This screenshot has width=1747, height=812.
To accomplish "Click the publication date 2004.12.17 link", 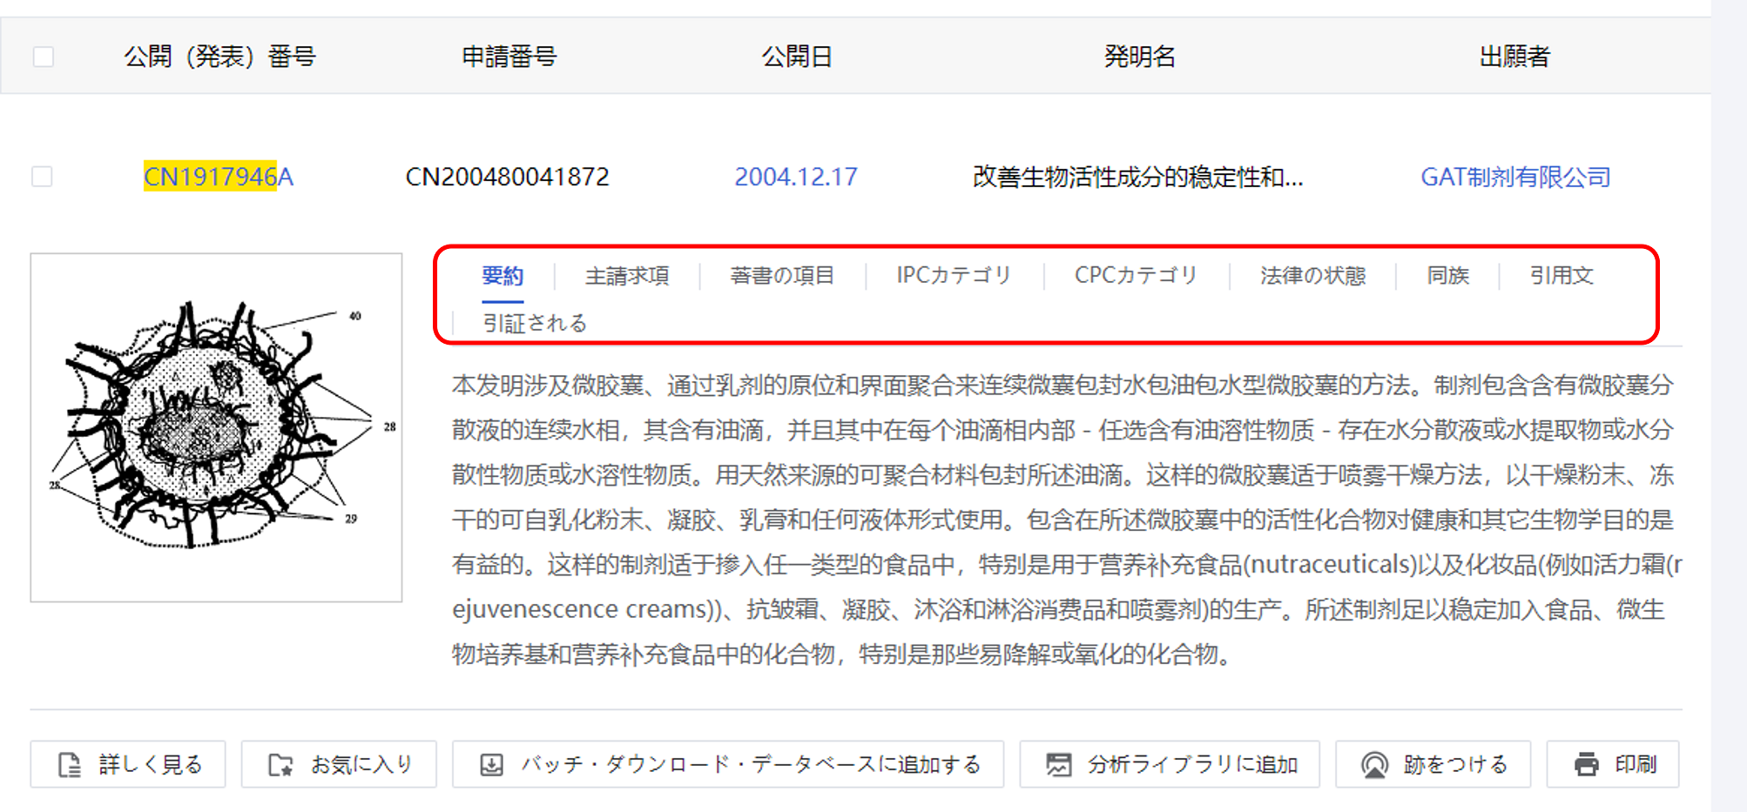I will point(796,177).
